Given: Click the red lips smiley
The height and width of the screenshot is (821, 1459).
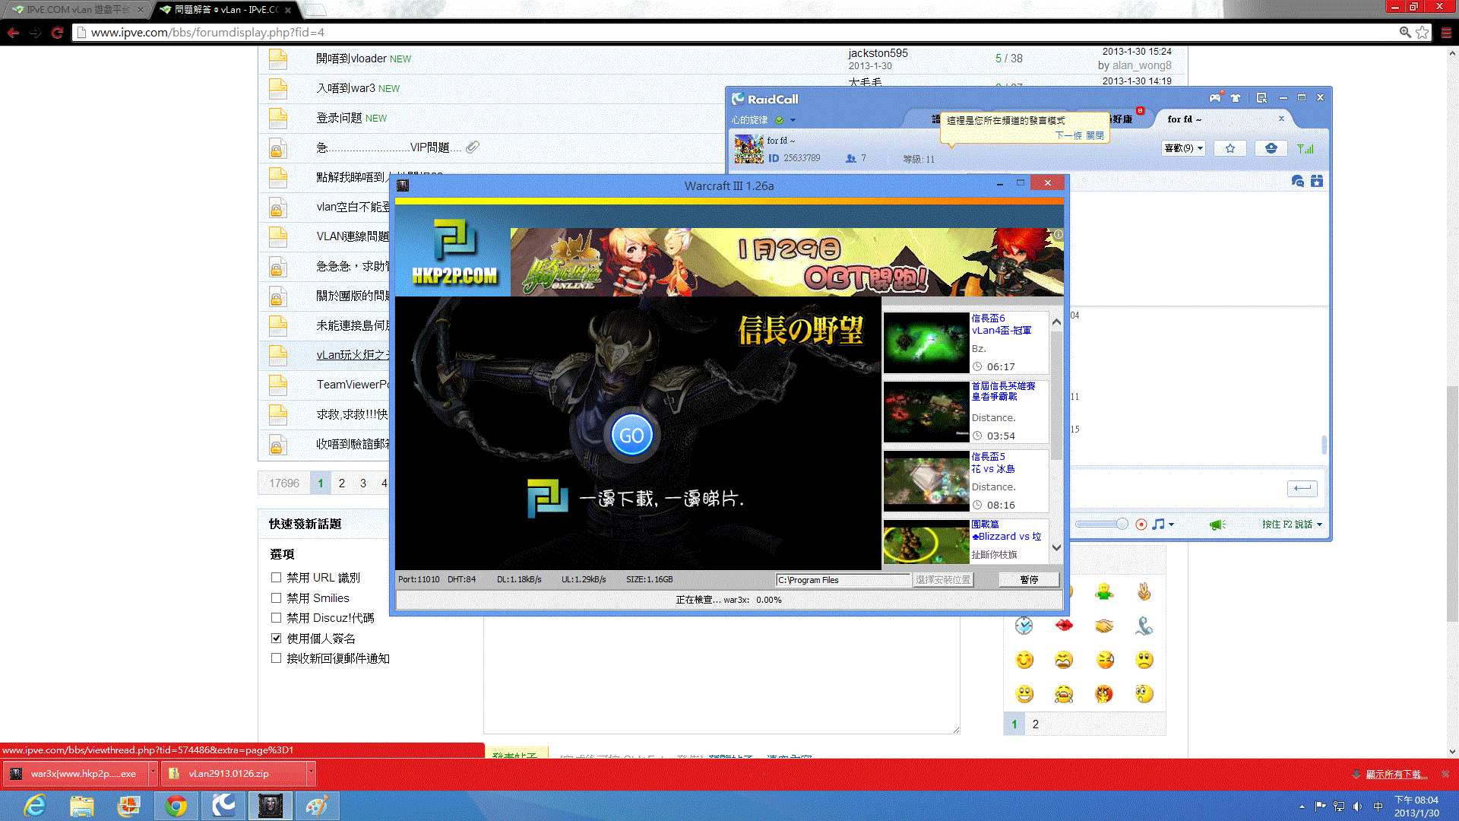Looking at the screenshot, I should coord(1064,625).
